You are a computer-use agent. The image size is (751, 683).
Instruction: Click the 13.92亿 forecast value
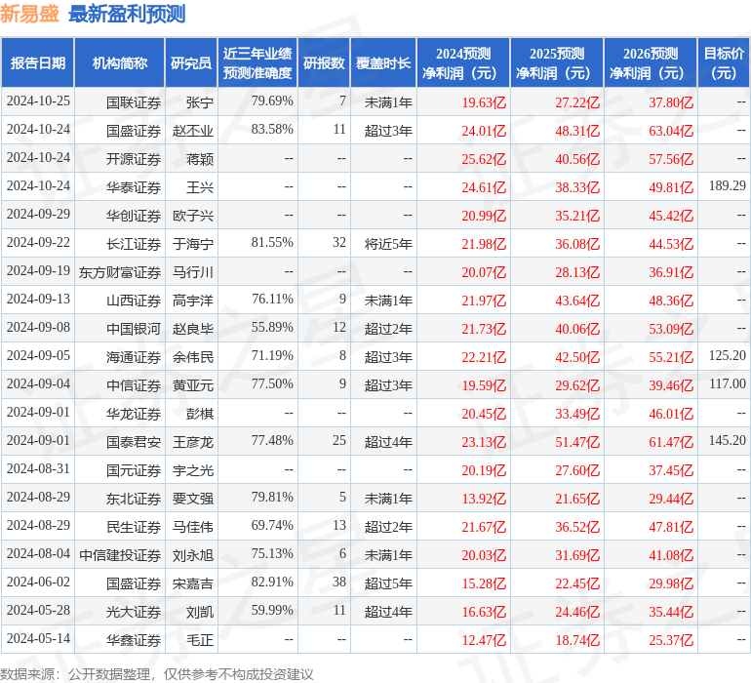[484, 499]
